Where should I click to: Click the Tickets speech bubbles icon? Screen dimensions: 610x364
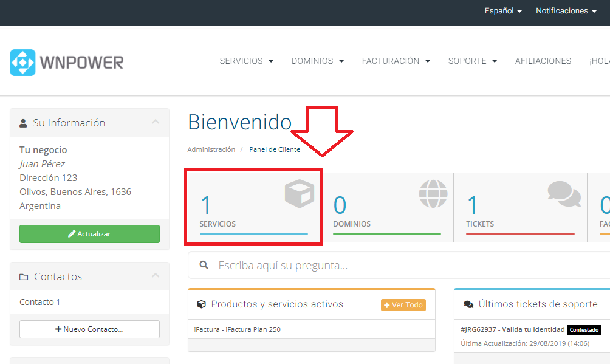pyautogui.click(x=564, y=193)
